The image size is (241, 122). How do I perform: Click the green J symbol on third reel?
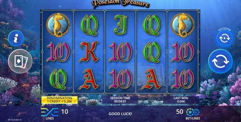point(120,25)
